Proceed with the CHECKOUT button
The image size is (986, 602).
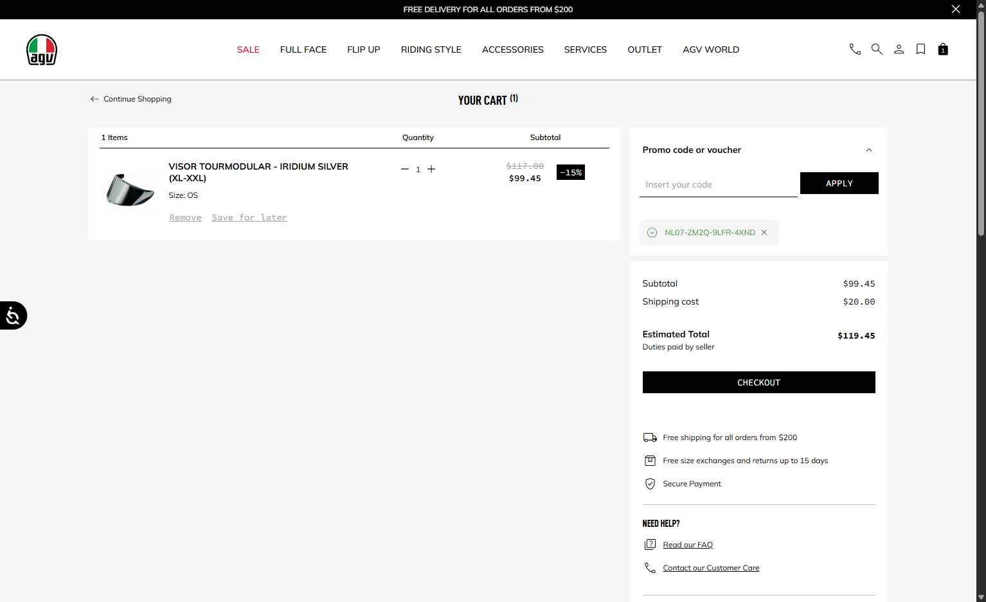(x=758, y=382)
